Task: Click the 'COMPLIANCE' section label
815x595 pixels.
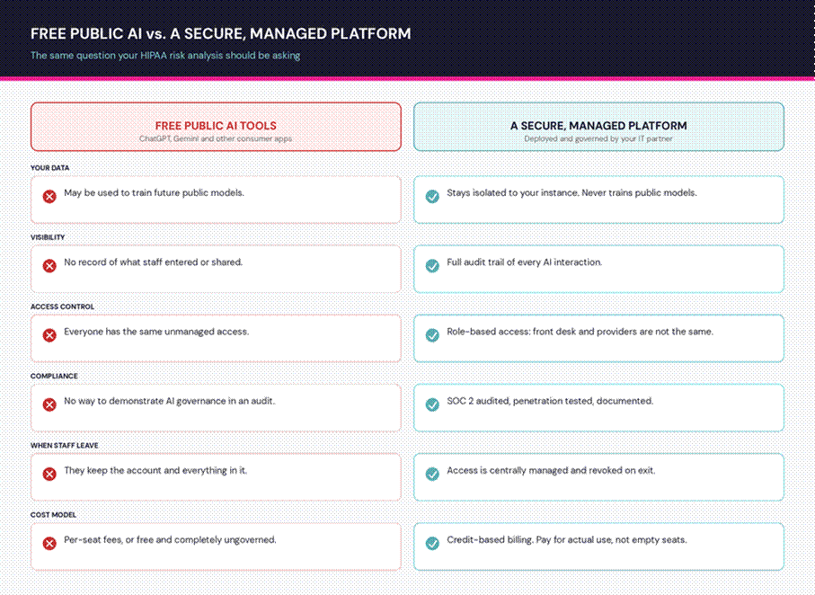Action: 54,376
